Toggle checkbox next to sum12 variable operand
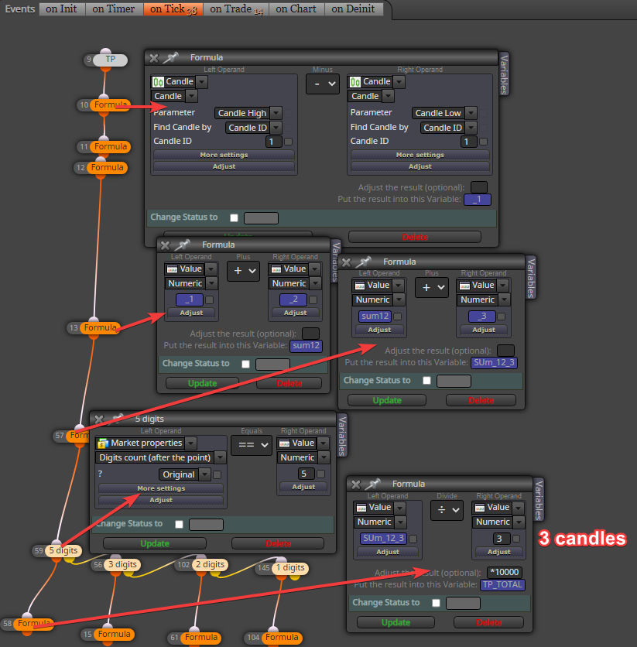This screenshot has height=647, width=637. tap(398, 317)
